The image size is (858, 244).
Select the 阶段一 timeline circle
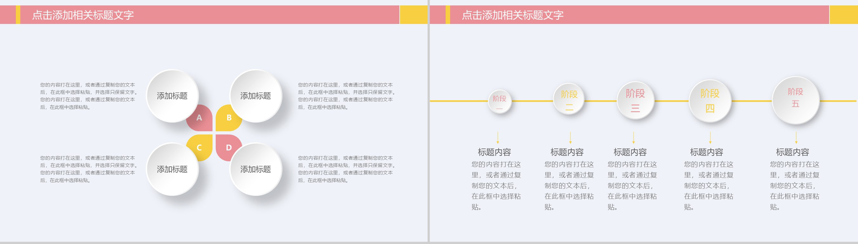pyautogui.click(x=499, y=101)
